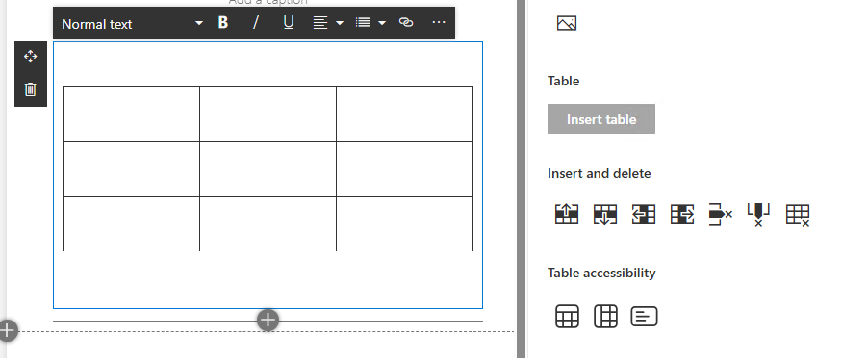Toggle bold formatting in text toolbar

(x=223, y=22)
